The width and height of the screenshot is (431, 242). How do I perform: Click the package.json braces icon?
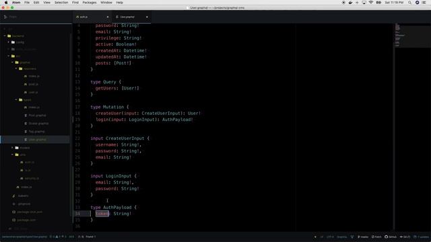pyautogui.click(x=13, y=220)
